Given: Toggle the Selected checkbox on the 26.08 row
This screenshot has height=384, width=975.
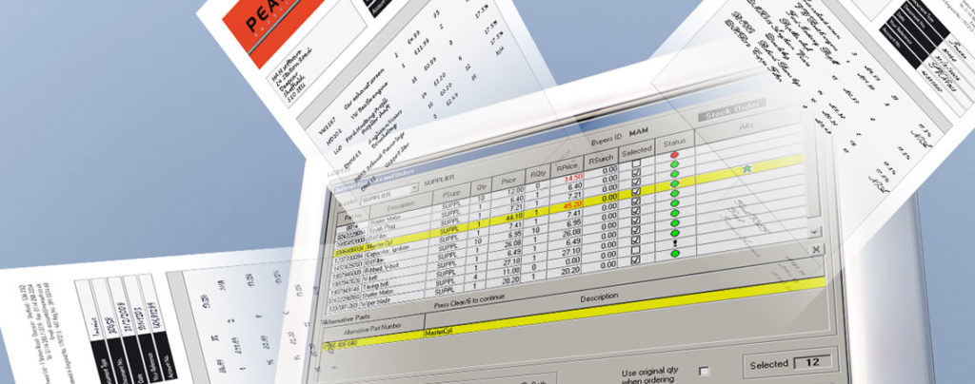Looking at the screenshot, I should pyautogui.click(x=636, y=220).
